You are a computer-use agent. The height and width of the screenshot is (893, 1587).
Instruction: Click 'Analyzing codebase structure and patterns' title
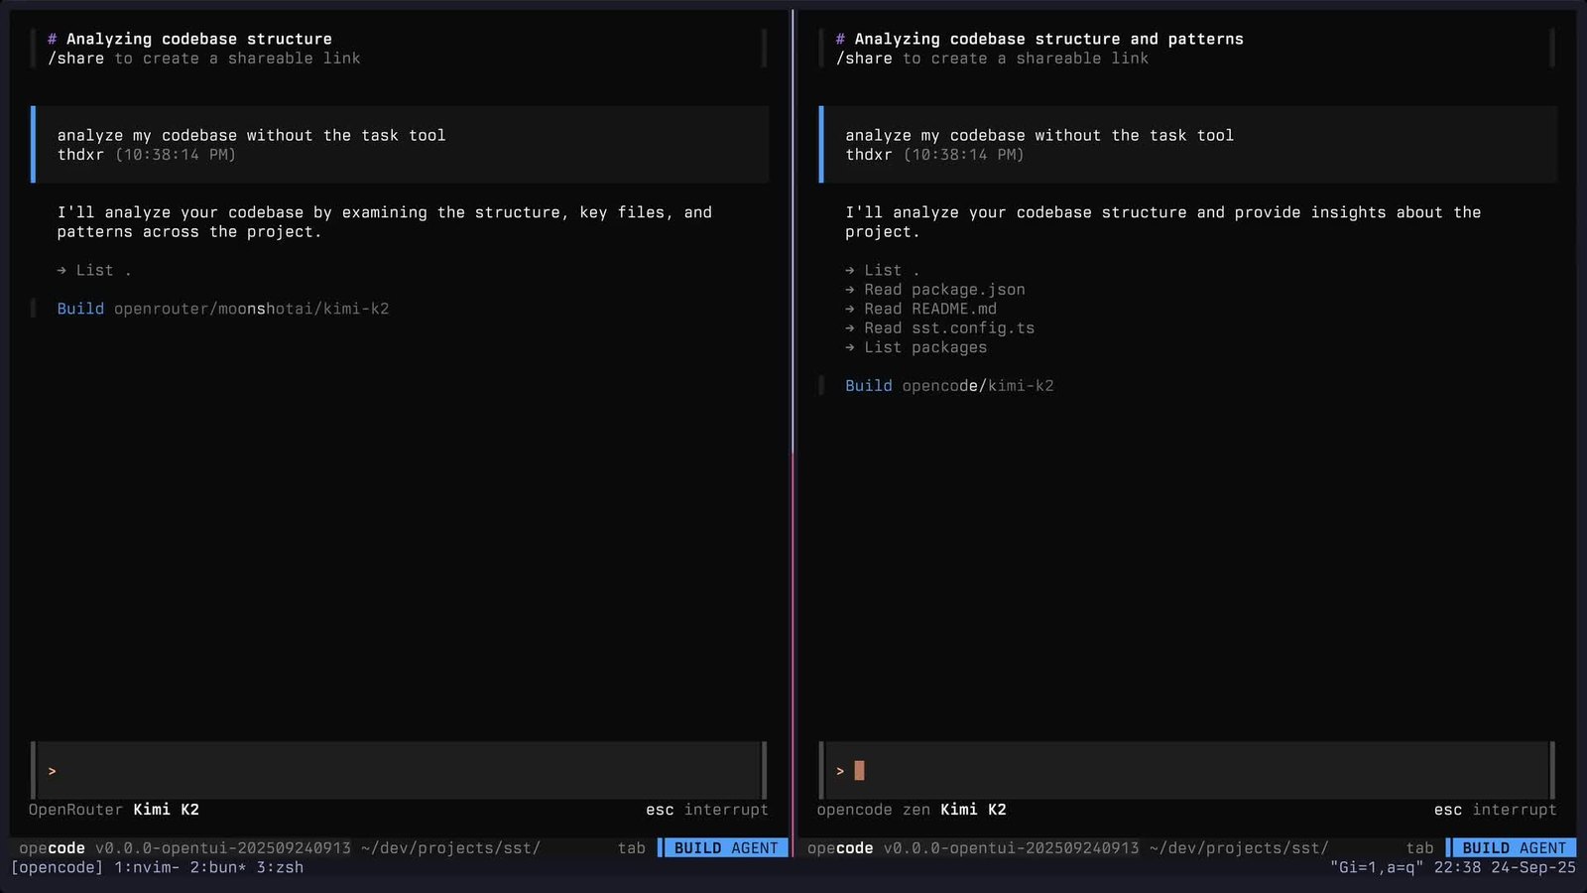coord(1038,39)
